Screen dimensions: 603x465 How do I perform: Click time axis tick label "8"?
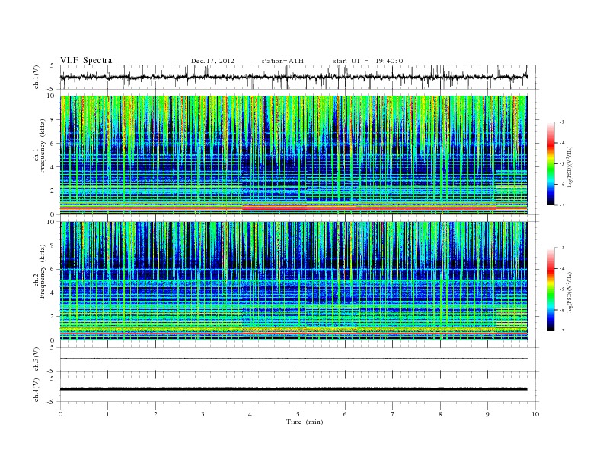click(x=440, y=414)
